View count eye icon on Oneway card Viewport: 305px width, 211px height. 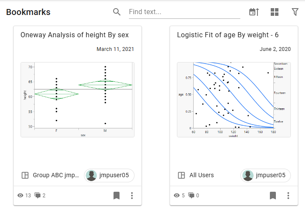coord(20,196)
